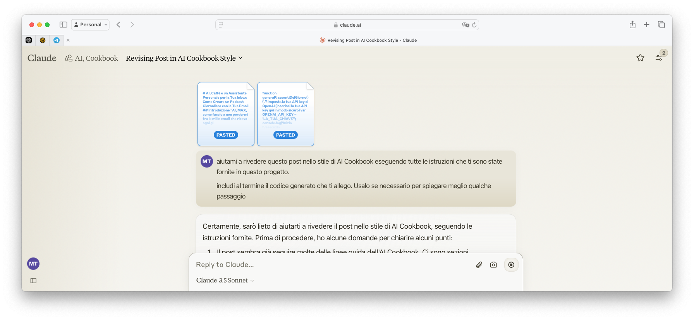The width and height of the screenshot is (694, 320).
Task: Toggle Safari sidebar icon
Action: [x=63, y=24]
